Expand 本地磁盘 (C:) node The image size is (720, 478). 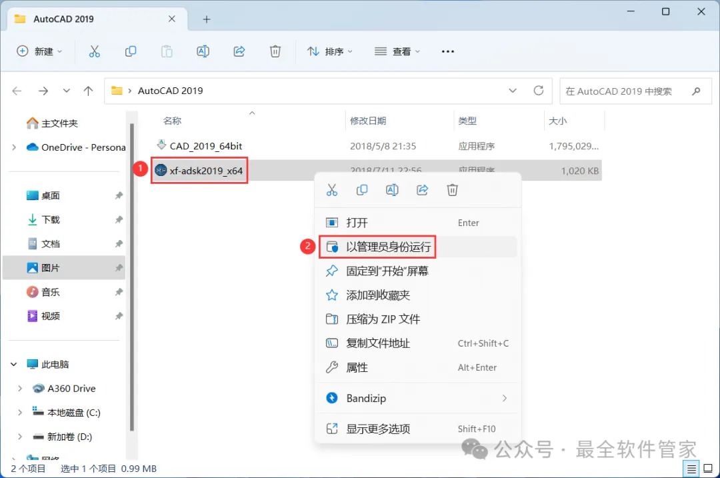20,413
